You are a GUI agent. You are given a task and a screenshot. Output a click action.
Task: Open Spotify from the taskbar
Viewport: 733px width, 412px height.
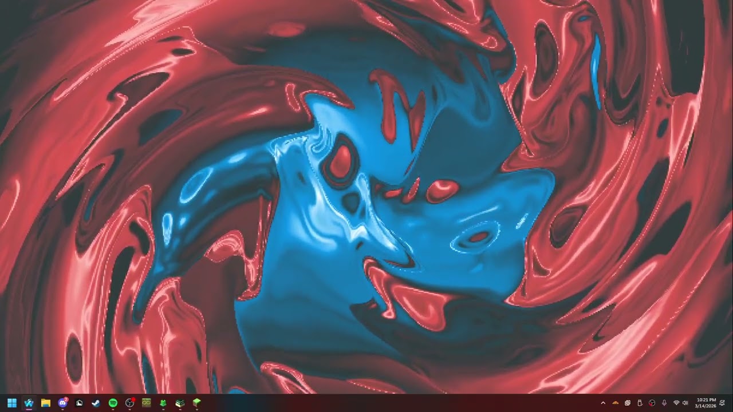(113, 403)
